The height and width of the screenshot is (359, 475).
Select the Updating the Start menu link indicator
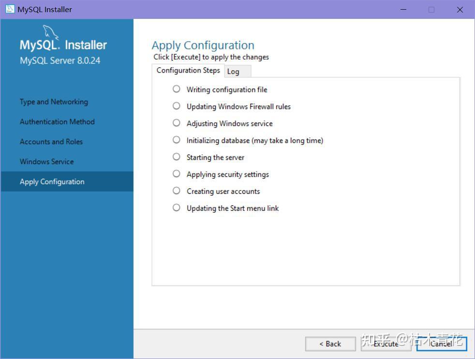[176, 208]
